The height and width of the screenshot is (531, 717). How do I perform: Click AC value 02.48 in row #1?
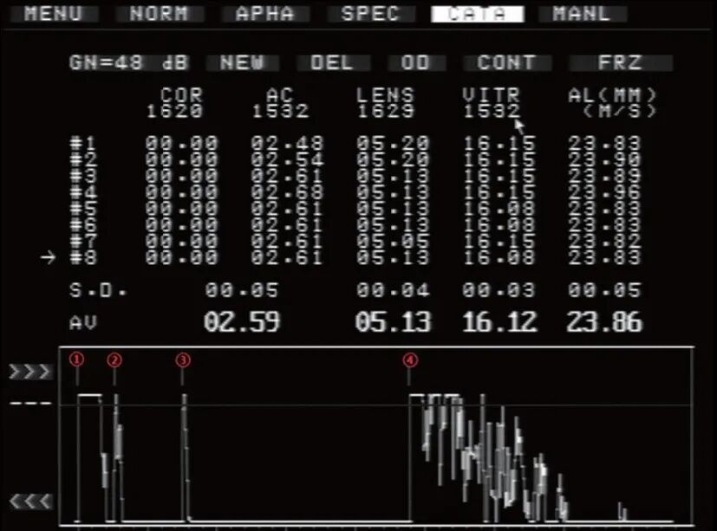287,144
